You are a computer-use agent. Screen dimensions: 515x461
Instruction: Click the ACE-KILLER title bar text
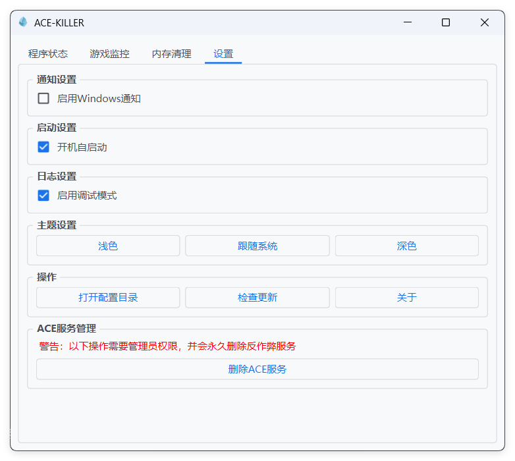(59, 22)
